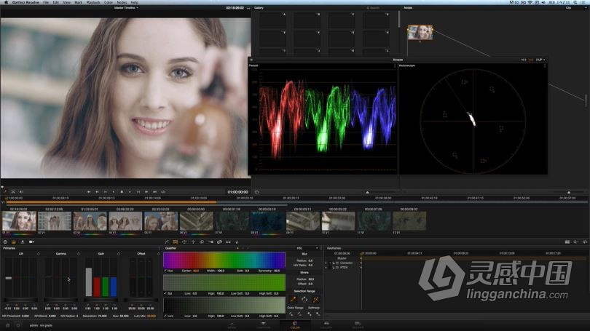Screen dimensions: 590x331
Task: Select clip 02 thumbnail in the timeline
Action: [55, 221]
